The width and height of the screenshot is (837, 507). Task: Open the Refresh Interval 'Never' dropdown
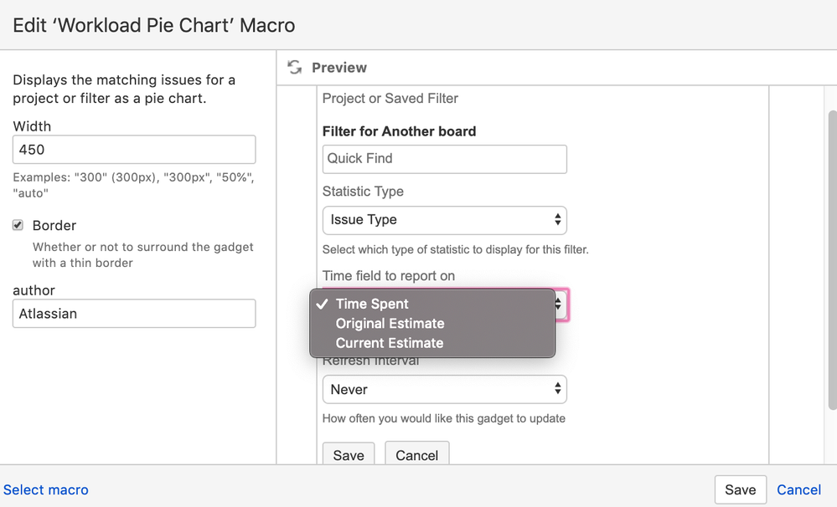click(x=444, y=389)
